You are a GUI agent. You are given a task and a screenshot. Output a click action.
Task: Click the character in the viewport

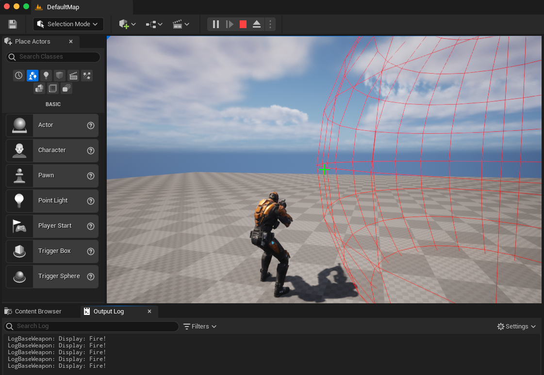273,244
